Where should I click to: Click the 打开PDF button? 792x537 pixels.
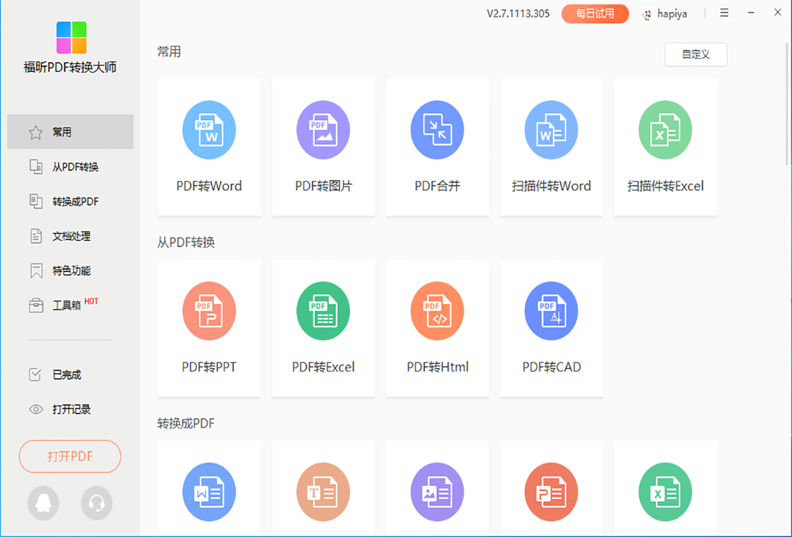point(70,456)
